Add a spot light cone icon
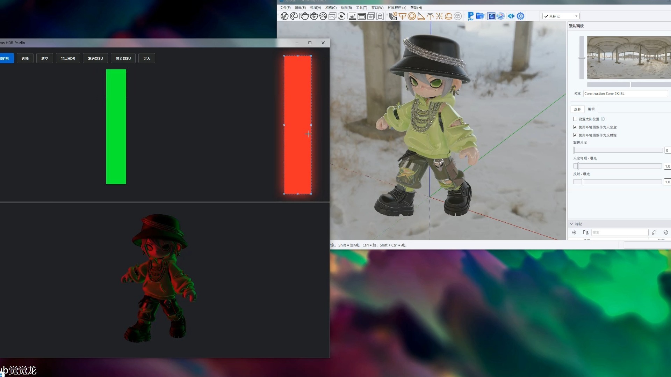 tap(421, 16)
